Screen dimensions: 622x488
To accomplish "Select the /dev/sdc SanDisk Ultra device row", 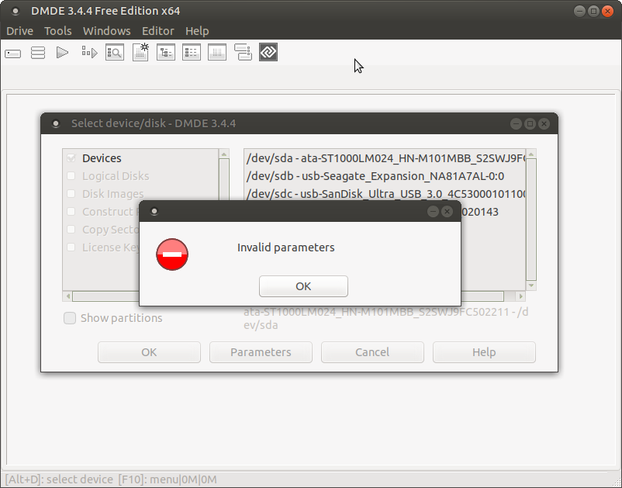I will (385, 194).
